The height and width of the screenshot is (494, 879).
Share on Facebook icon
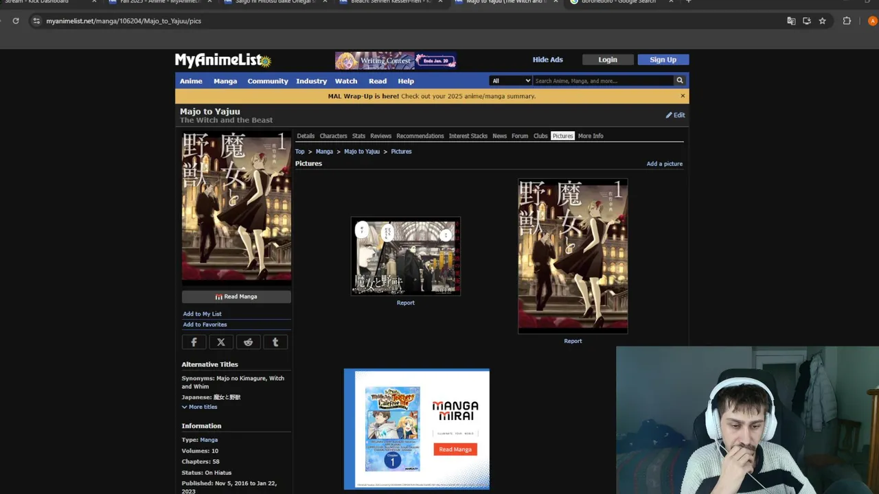coord(194,342)
